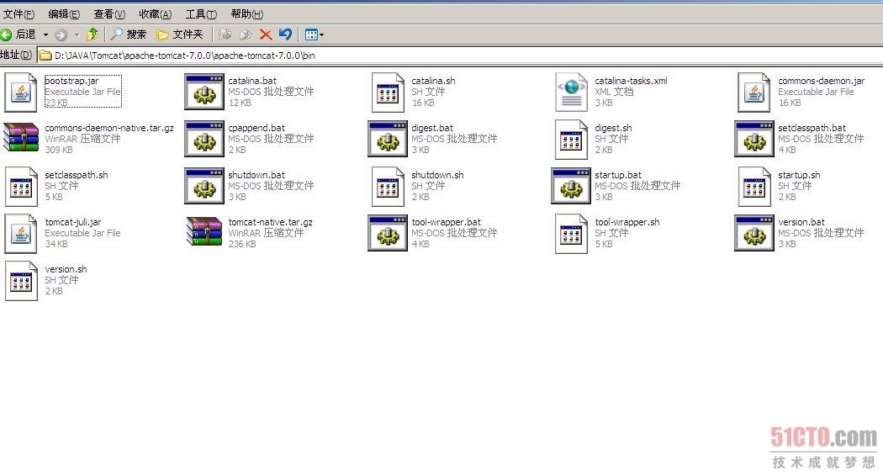Select the version.sh file icon
This screenshot has height=476, width=883.
[x=21, y=280]
